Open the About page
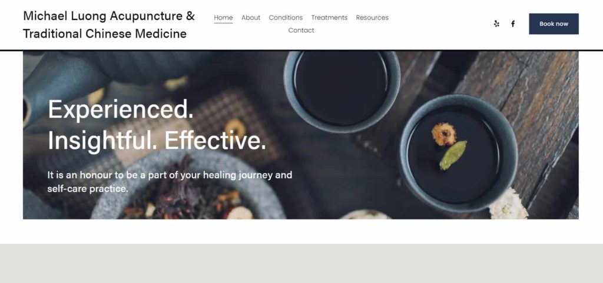Image resolution: width=603 pixels, height=283 pixels. [251, 18]
